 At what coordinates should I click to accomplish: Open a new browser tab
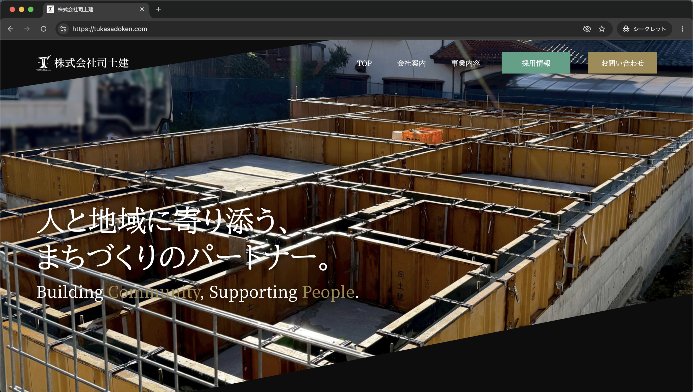[159, 9]
